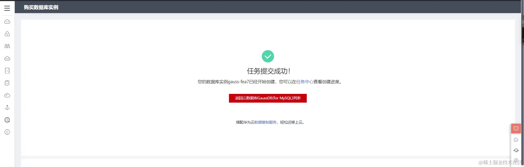Click the 购买数据库实例 page title
This screenshot has width=524, height=167.
(x=41, y=7)
